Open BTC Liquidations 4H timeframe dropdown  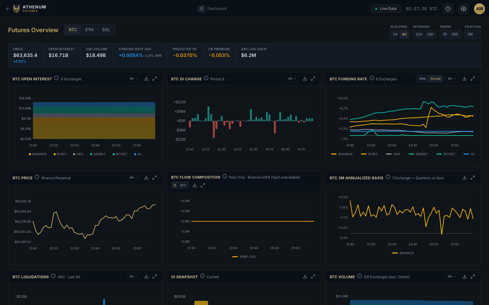pyautogui.click(x=133, y=277)
